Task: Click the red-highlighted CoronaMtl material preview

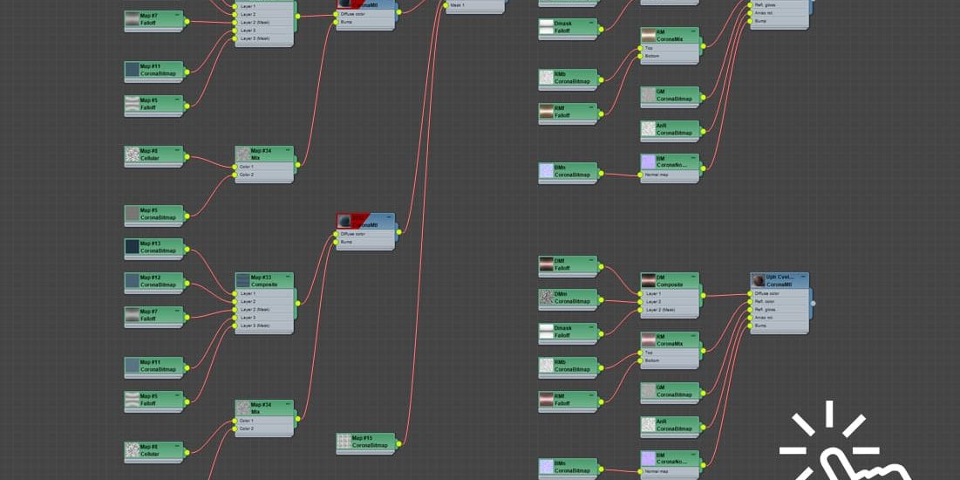Action: point(345,221)
